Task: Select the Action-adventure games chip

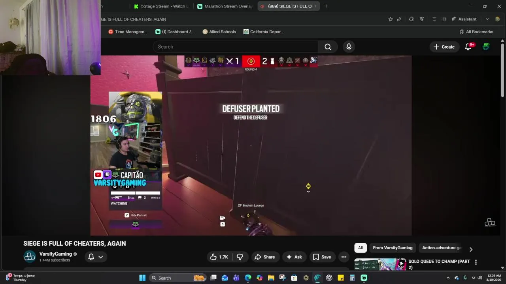Action: coord(442,248)
